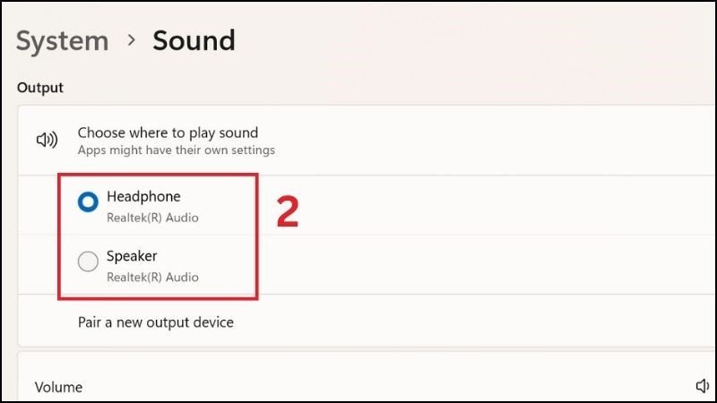
Task: Click blank area of the Volume row
Action: [358, 387]
